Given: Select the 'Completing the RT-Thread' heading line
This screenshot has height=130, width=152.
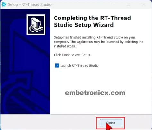Looking at the screenshot, I should 92,18.
